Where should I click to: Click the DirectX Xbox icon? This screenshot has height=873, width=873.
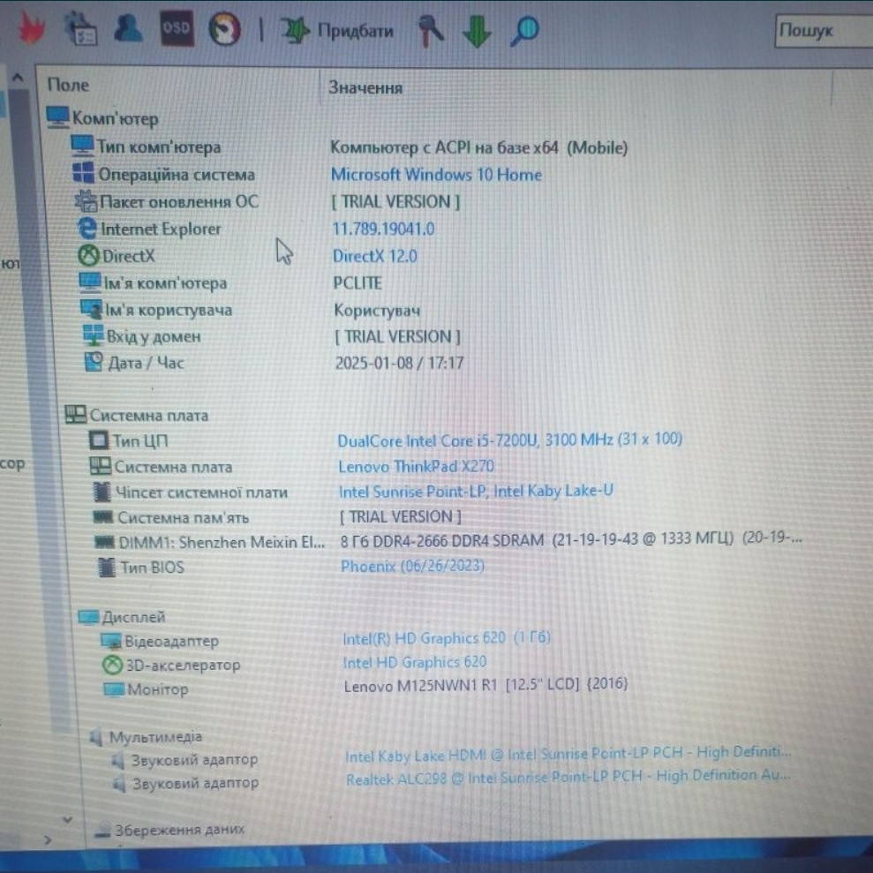point(87,256)
